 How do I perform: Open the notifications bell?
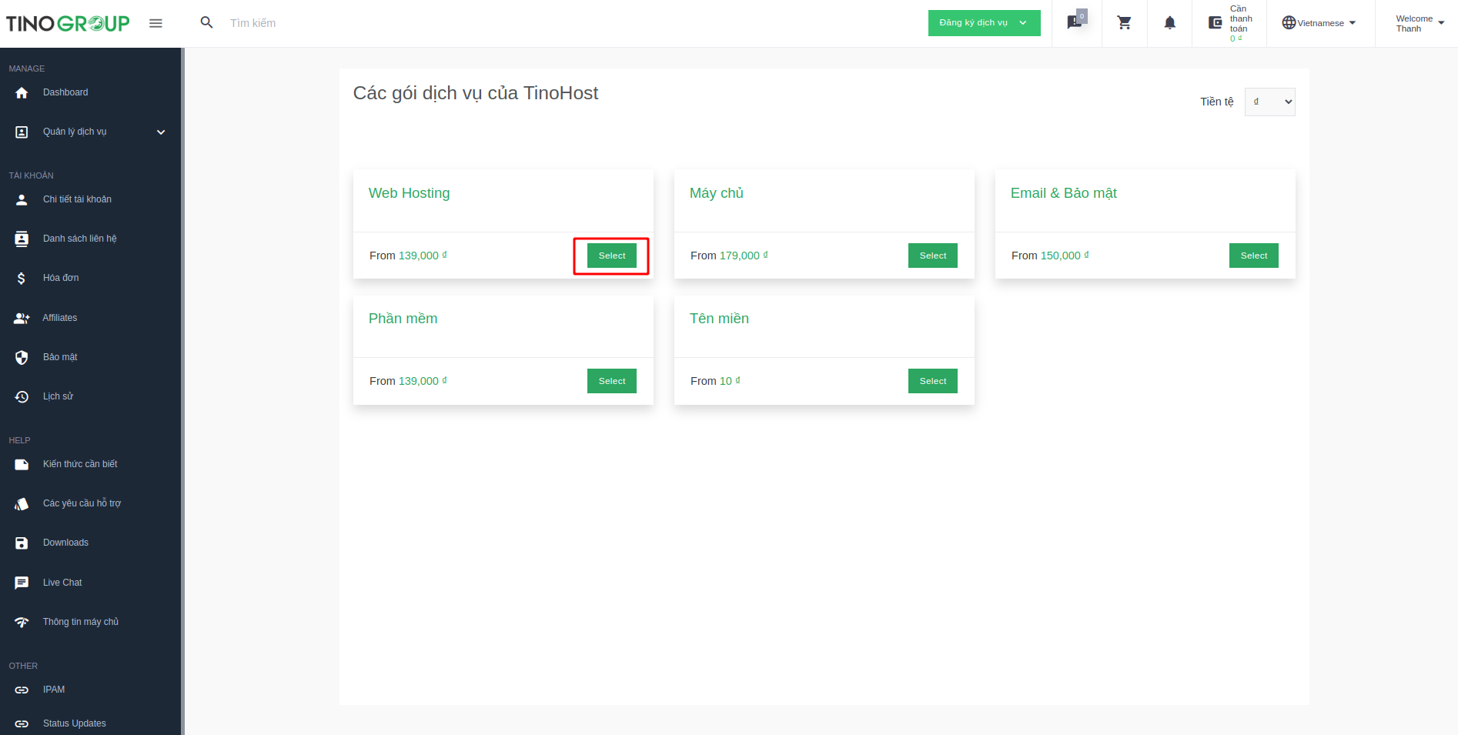[x=1169, y=23]
